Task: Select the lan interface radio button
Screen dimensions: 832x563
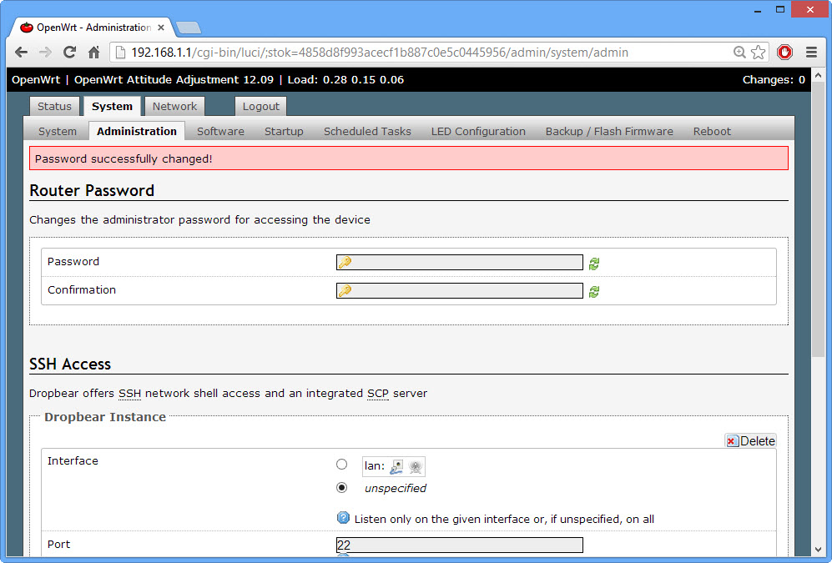Action: click(x=341, y=465)
